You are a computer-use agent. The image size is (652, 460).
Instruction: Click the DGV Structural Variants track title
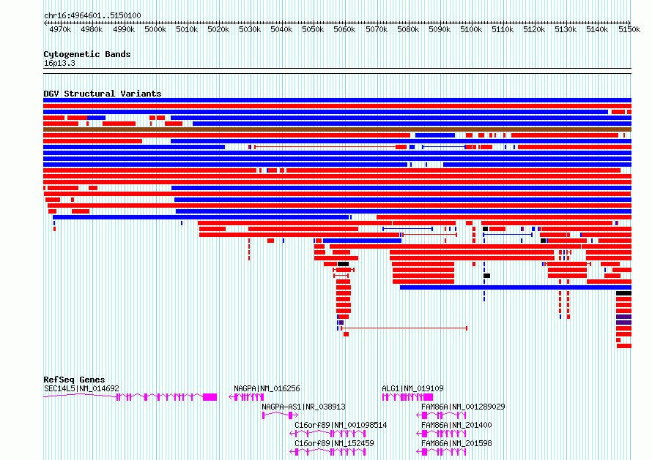103,94
